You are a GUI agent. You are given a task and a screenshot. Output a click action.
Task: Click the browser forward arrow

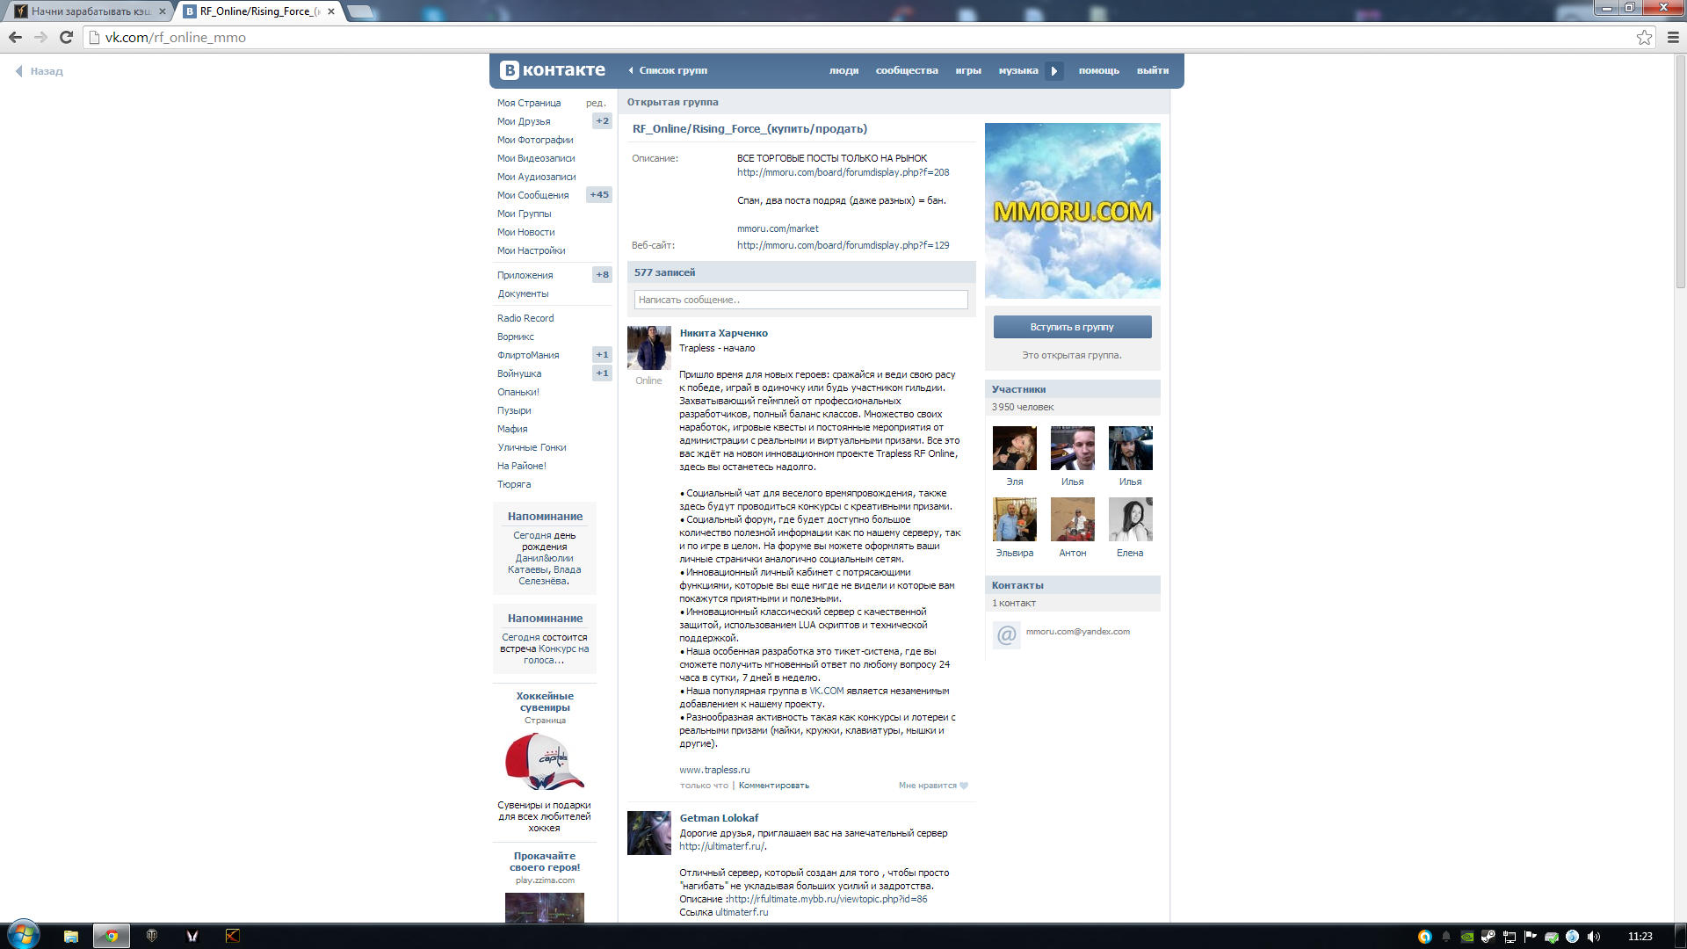coord(40,37)
